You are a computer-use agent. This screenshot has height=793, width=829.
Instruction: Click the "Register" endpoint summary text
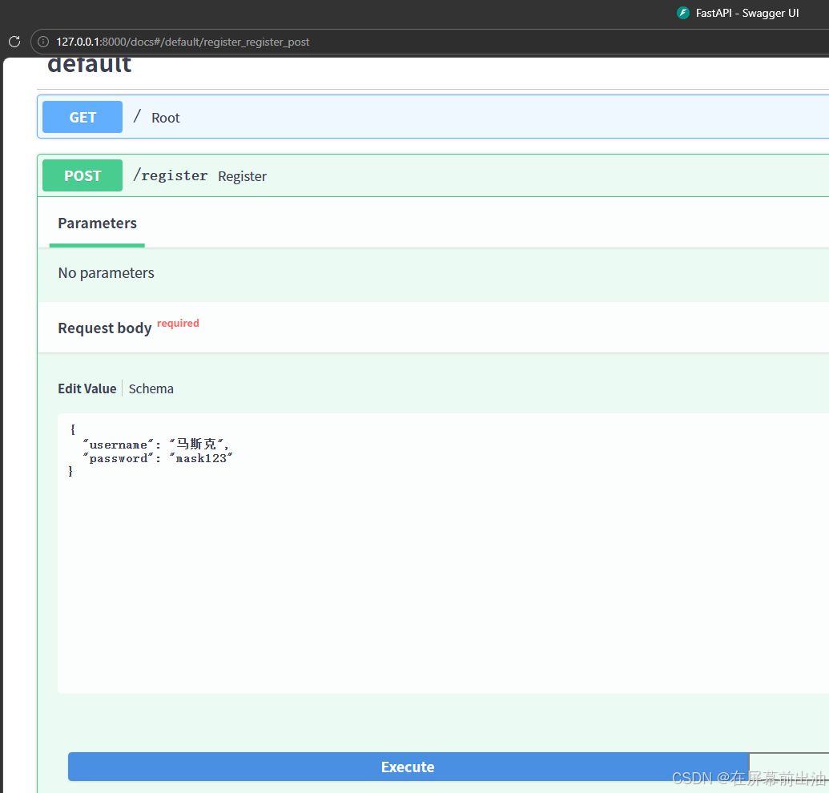(242, 176)
